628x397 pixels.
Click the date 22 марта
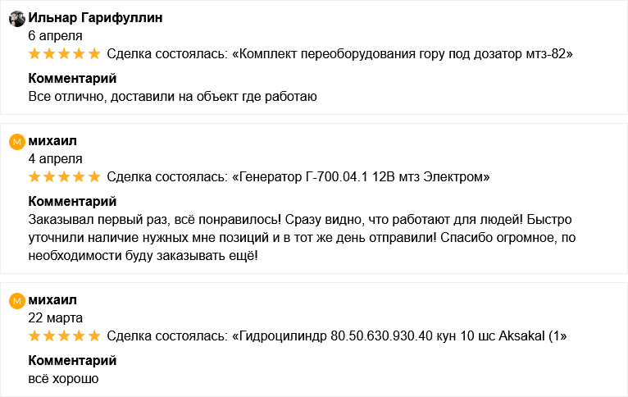pos(55,317)
